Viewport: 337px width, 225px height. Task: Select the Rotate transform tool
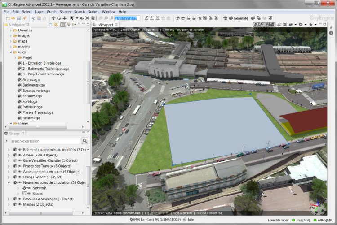59,18
